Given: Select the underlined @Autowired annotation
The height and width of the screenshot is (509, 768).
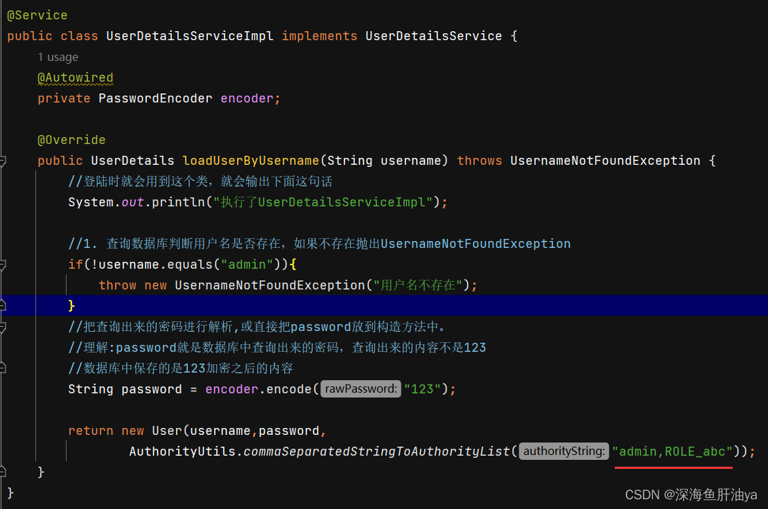Looking at the screenshot, I should [x=75, y=77].
